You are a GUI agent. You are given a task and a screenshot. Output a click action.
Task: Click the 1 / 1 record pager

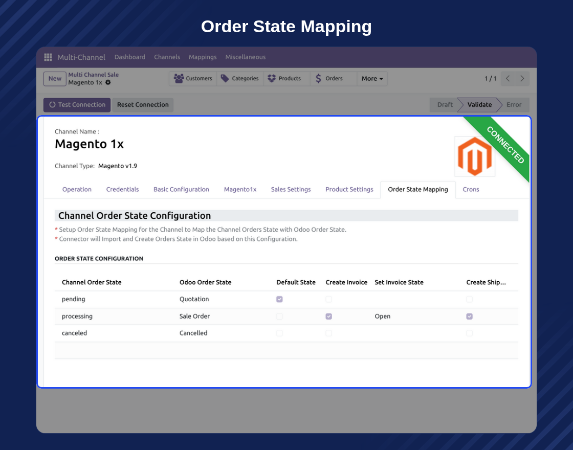pyautogui.click(x=491, y=79)
